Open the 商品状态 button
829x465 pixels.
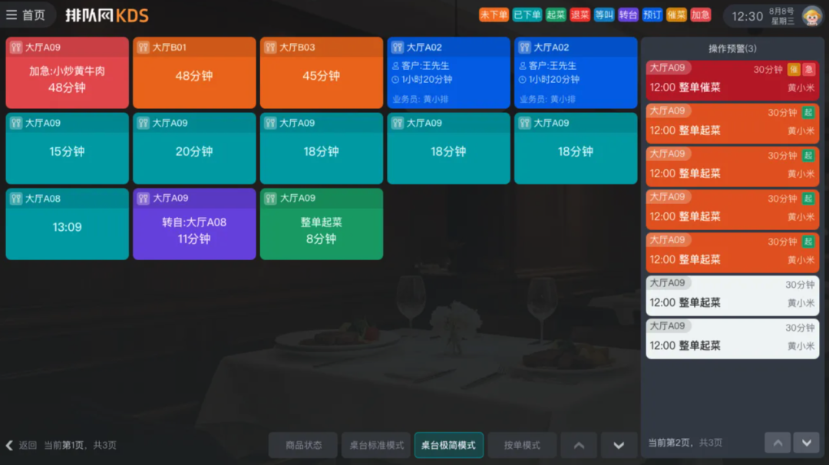[x=303, y=446]
